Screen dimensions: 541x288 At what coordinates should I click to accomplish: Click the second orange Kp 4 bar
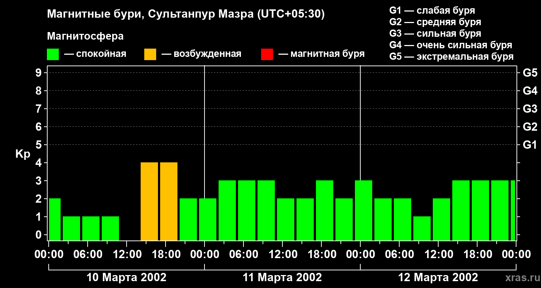(x=169, y=201)
